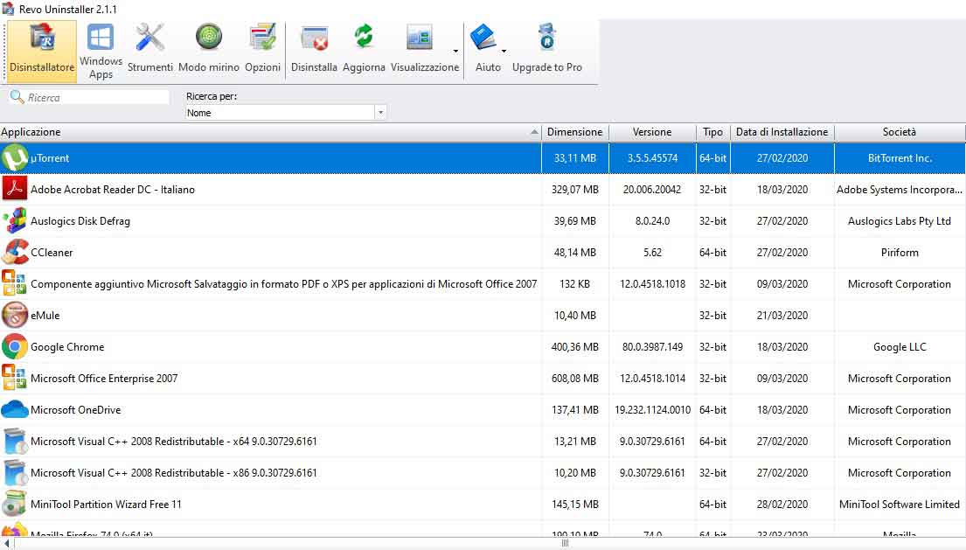Select the Visual C++ 2008 x86 icon

click(14, 472)
